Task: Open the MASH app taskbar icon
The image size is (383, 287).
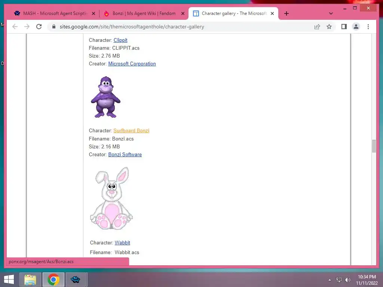Action: (76, 280)
